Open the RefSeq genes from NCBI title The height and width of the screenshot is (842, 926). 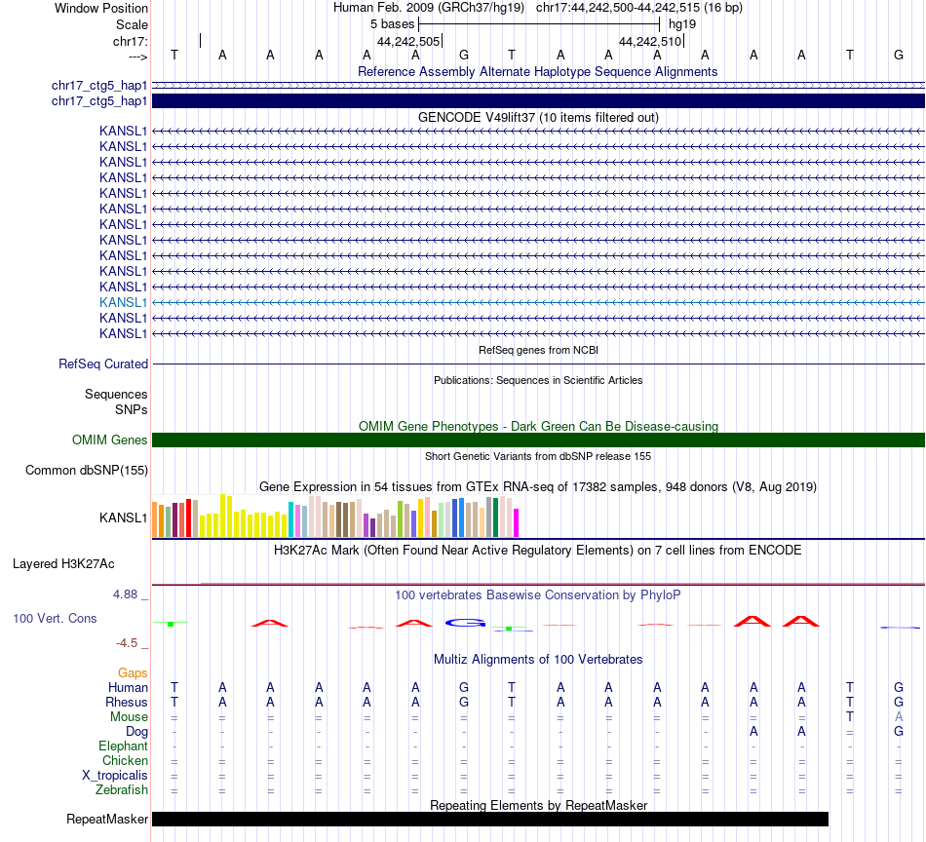(x=538, y=350)
